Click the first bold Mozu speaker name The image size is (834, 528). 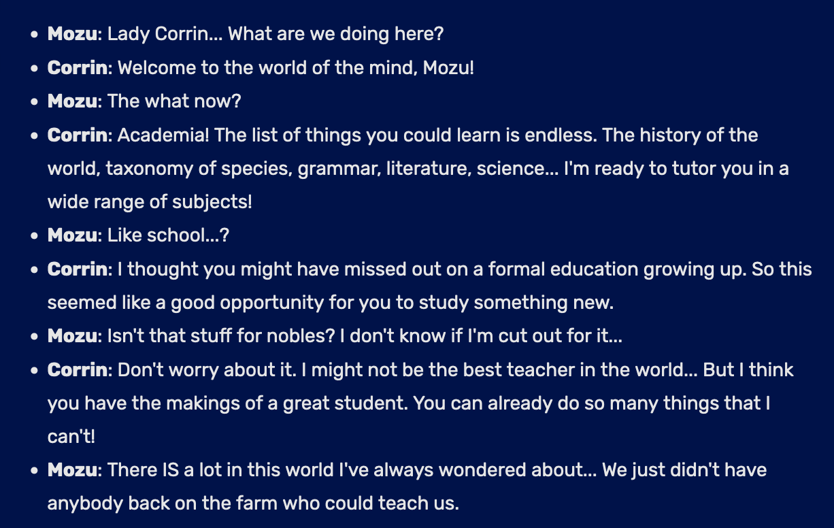tap(72, 34)
